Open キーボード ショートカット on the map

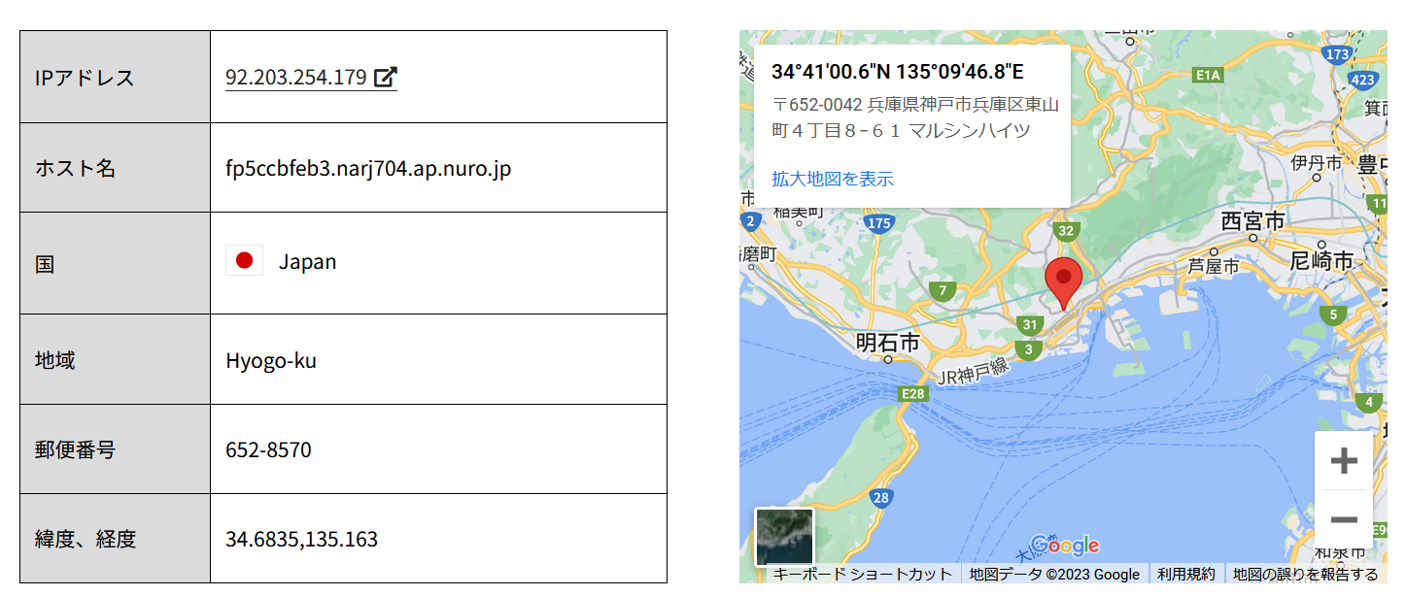tap(862, 574)
